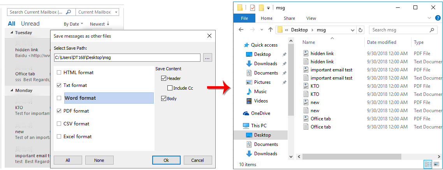Collapse the Tuesday message group
Image resolution: width=443 pixels, height=170 pixels.
(x=12, y=33)
